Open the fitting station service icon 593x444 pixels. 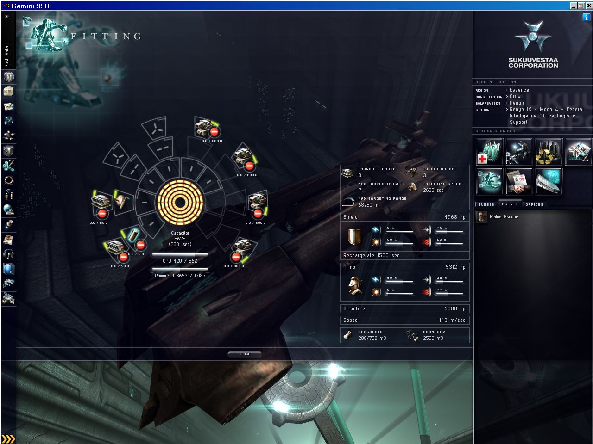(x=490, y=181)
